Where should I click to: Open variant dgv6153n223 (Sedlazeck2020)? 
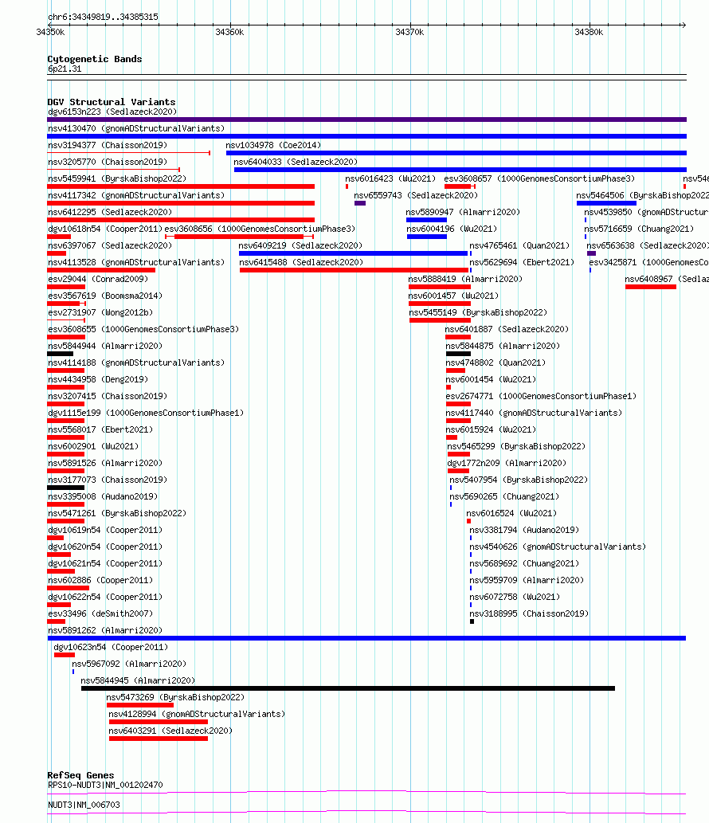pyautogui.click(x=112, y=112)
